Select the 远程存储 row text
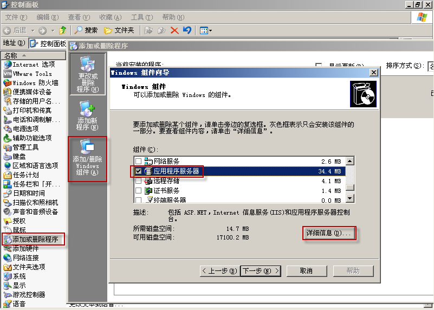 click(x=167, y=180)
